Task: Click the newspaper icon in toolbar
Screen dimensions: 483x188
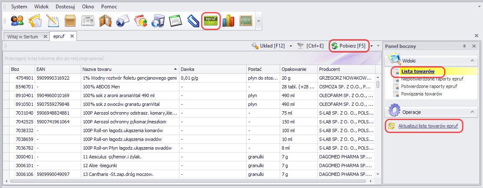Action: tap(87, 21)
